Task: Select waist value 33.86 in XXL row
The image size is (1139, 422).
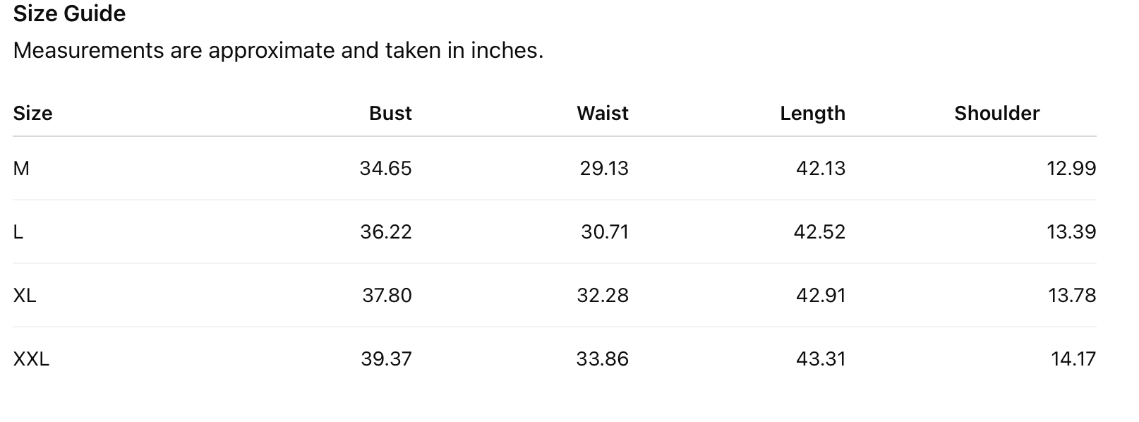Action: (602, 359)
